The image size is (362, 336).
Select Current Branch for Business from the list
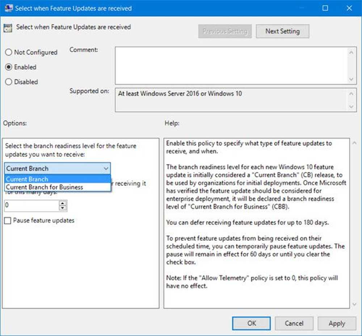(43, 187)
